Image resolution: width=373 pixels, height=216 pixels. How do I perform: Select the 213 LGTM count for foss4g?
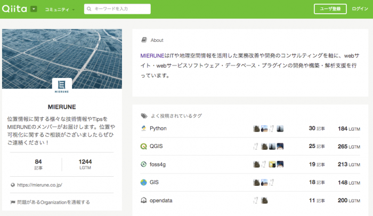[x=349, y=165]
